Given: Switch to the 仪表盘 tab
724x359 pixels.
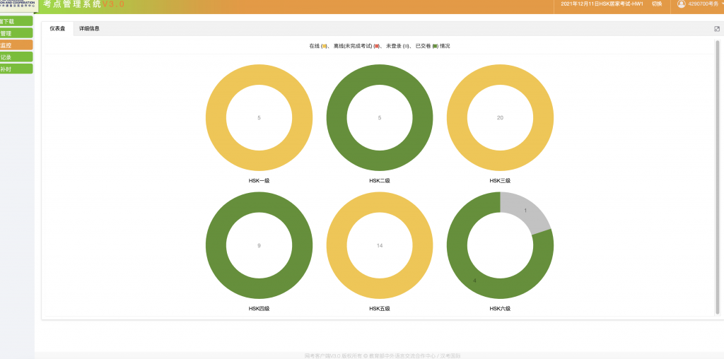Looking at the screenshot, I should tap(57, 28).
